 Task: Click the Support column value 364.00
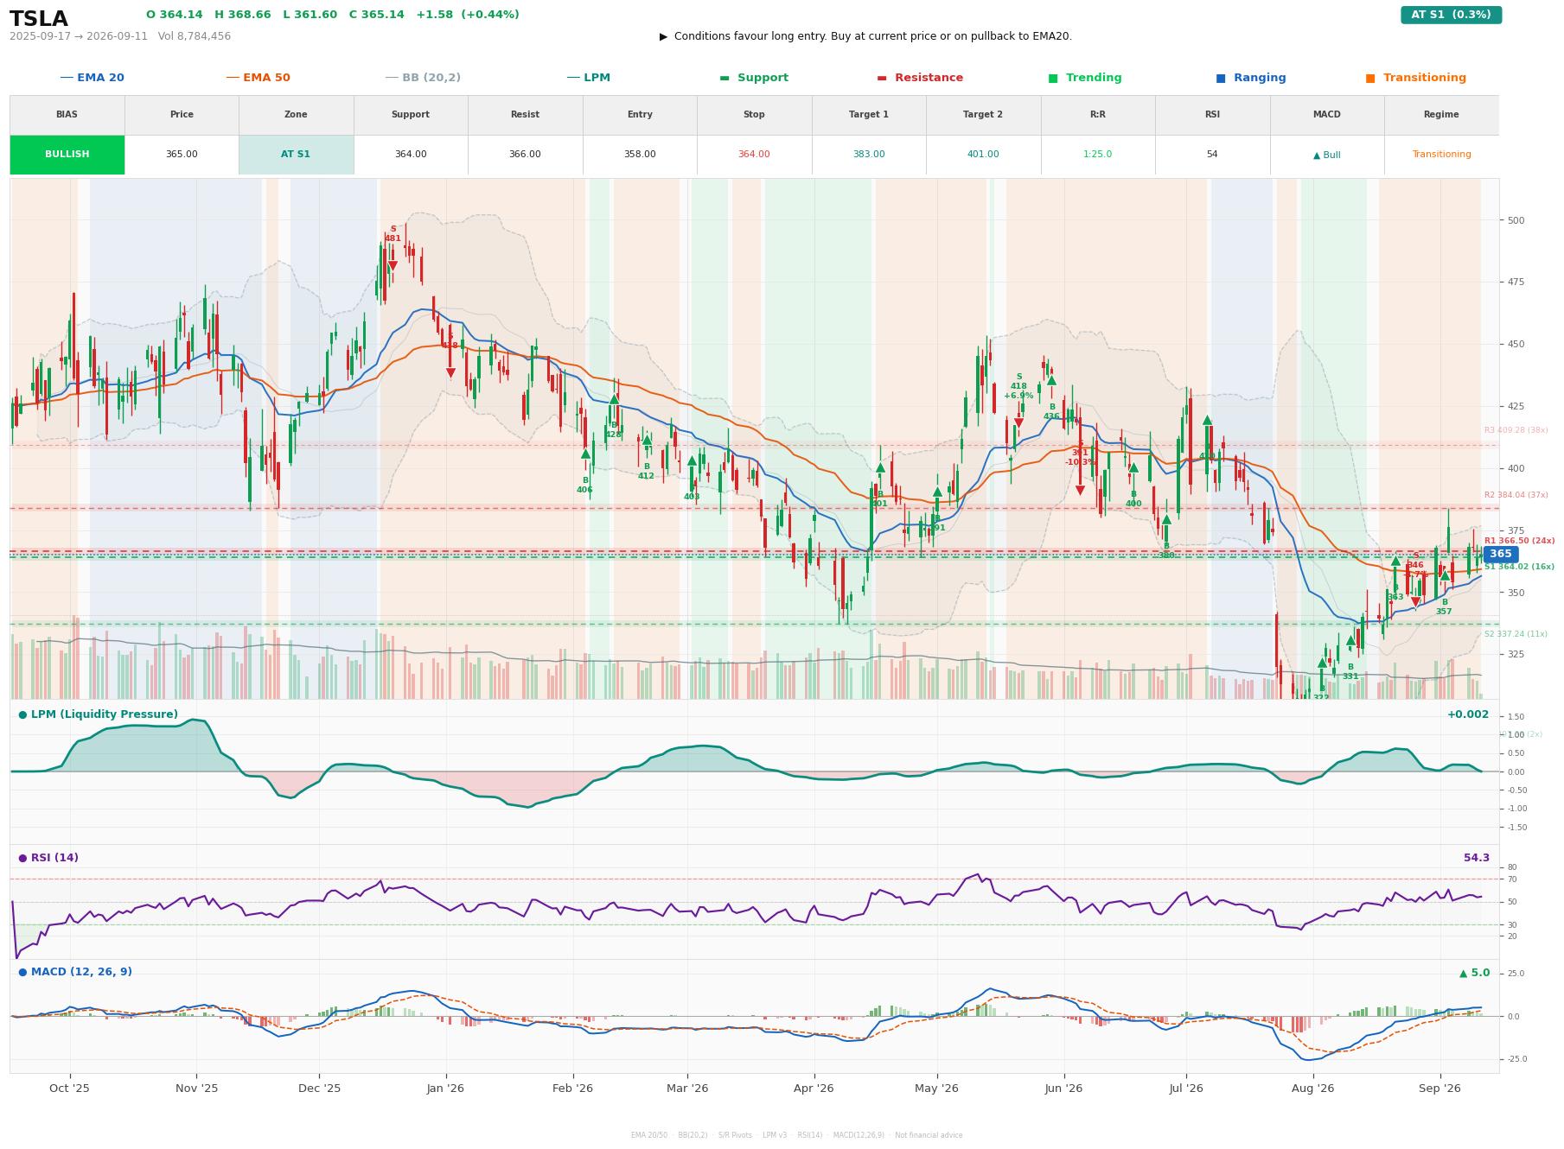click(x=411, y=155)
